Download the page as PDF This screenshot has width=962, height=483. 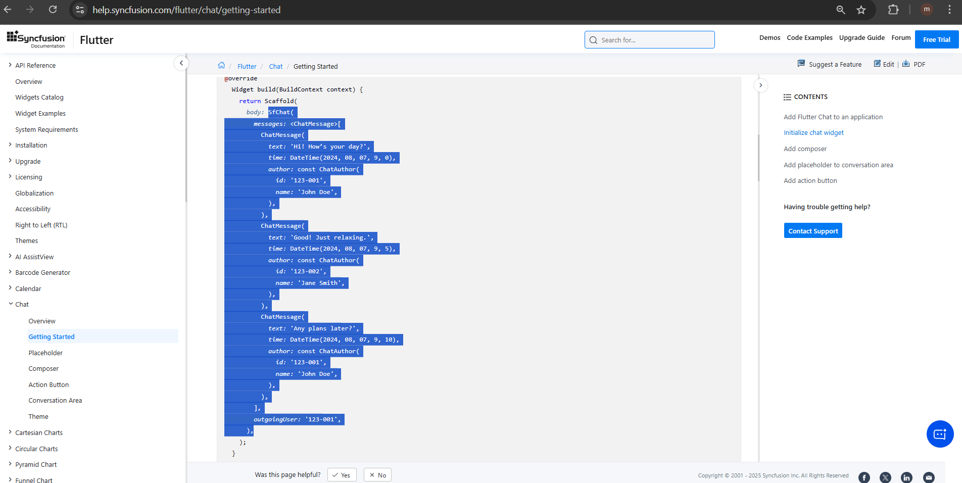[x=915, y=64]
